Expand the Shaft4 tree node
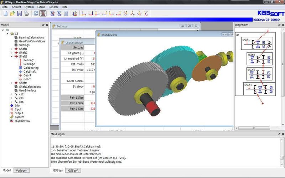The width and height of the screenshot is (285, 178). pyautogui.click(x=12, y=83)
